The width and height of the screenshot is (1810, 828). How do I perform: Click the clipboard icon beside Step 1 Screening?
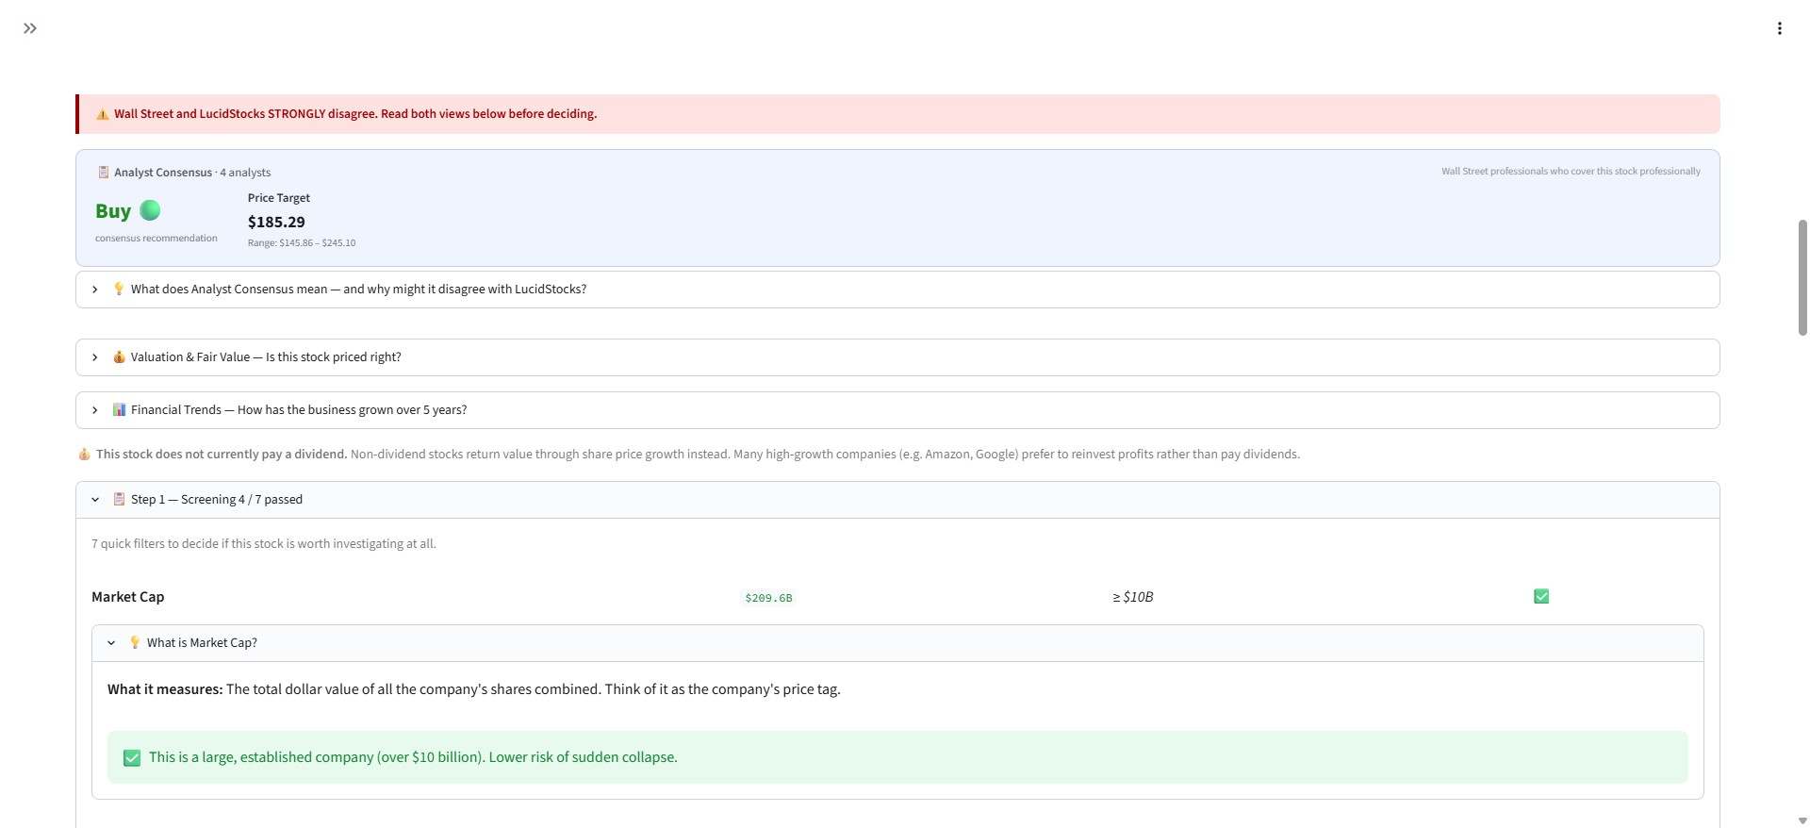coord(119,499)
